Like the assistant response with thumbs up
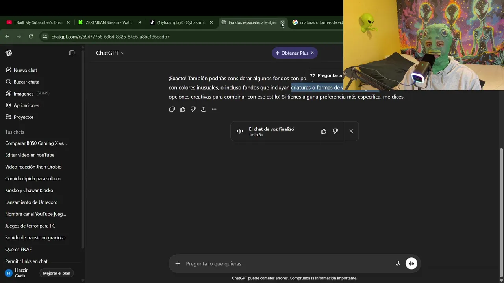This screenshot has width=504, height=283. click(182, 109)
